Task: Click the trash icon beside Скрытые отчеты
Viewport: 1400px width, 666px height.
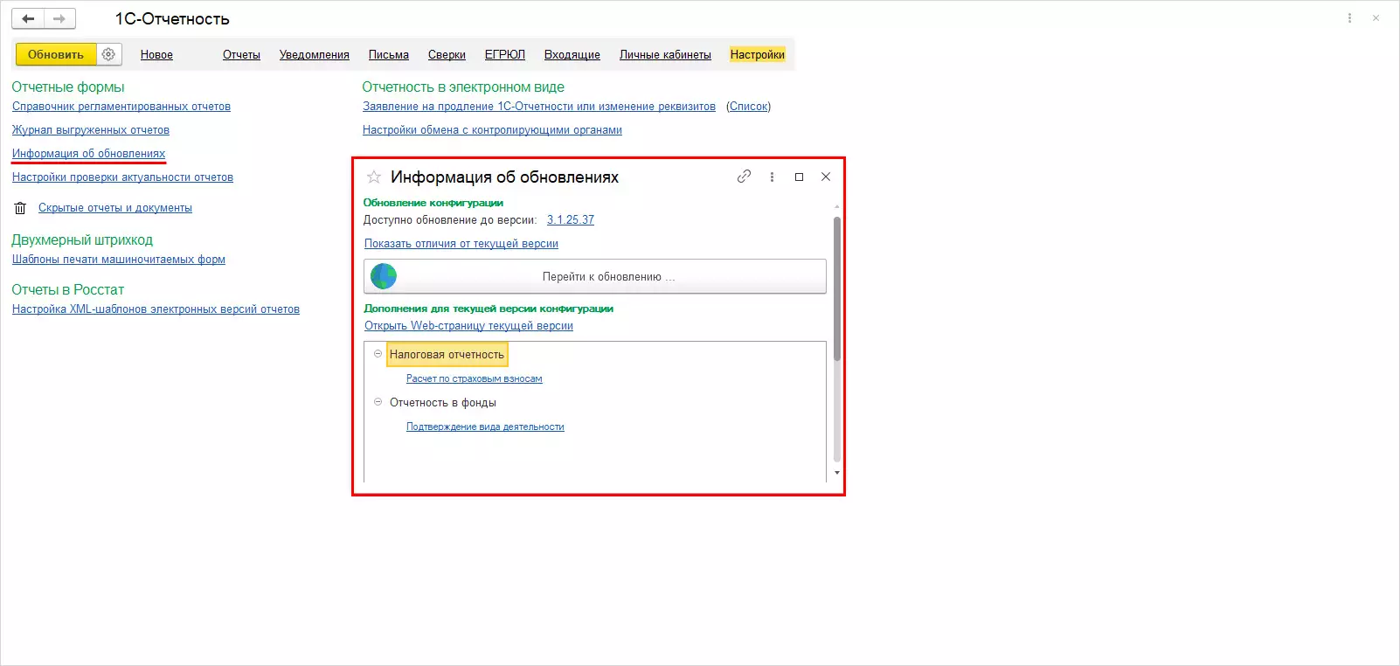Action: 20,208
